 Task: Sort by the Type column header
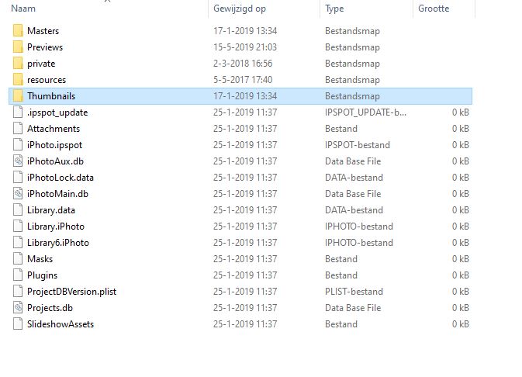334,9
